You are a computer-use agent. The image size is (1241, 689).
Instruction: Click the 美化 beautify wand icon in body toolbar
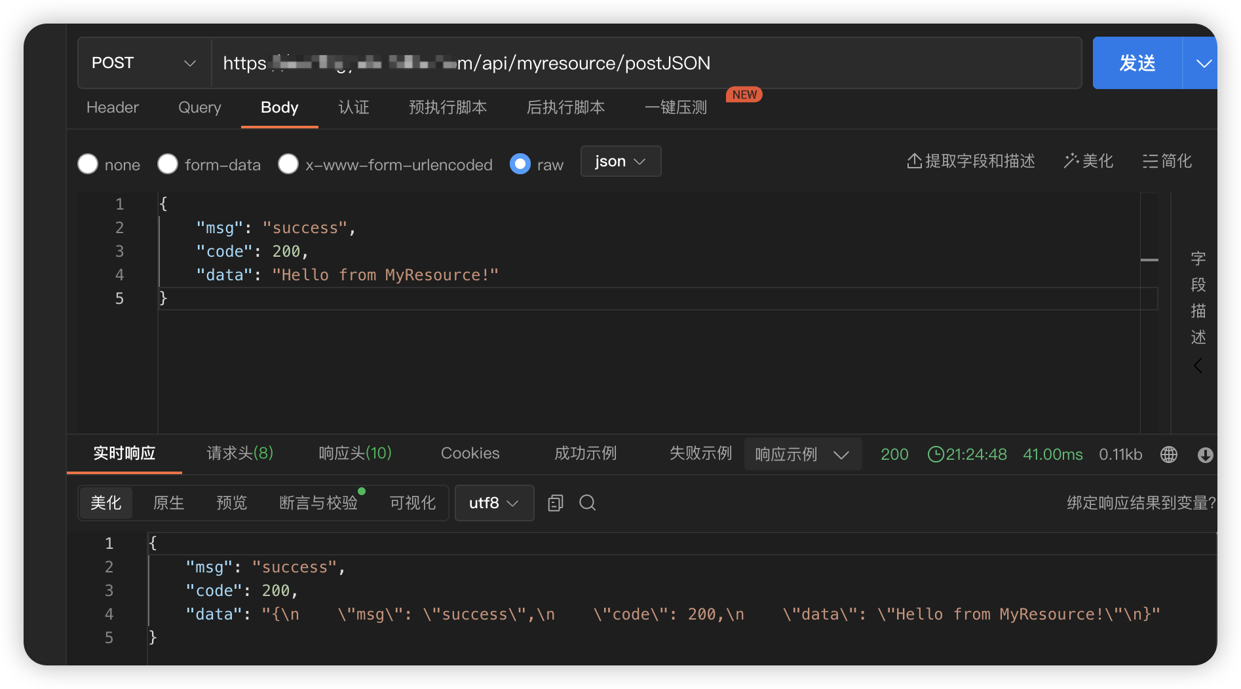pos(1071,161)
